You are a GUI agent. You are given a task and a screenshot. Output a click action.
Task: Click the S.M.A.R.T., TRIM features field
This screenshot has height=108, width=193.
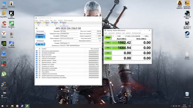pos(81,46)
